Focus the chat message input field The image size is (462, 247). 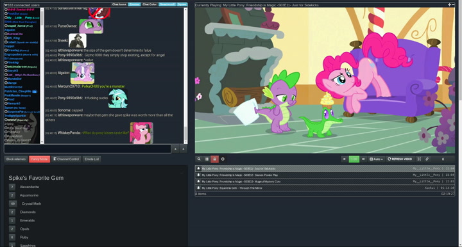point(87,149)
